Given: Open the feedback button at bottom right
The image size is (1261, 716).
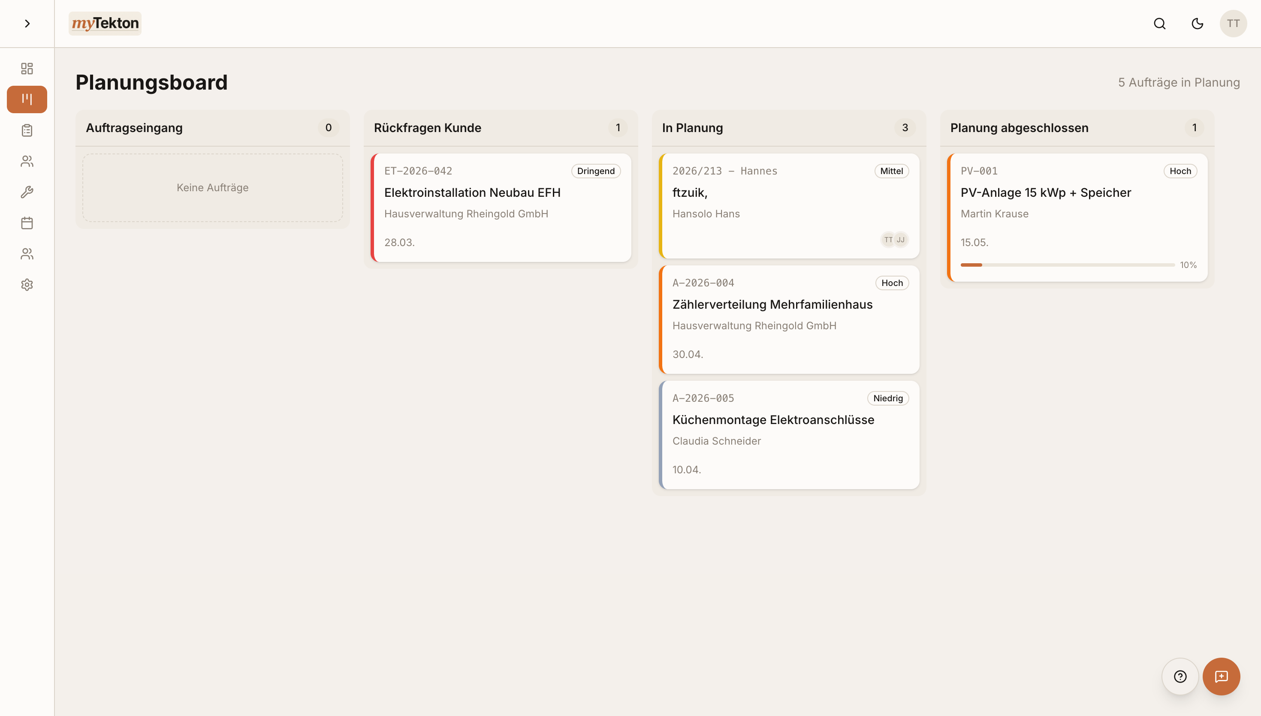Looking at the screenshot, I should point(1222,676).
